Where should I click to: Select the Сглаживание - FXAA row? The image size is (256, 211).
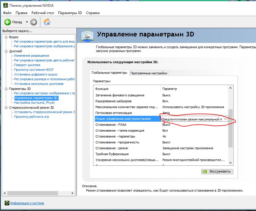pos(161,125)
